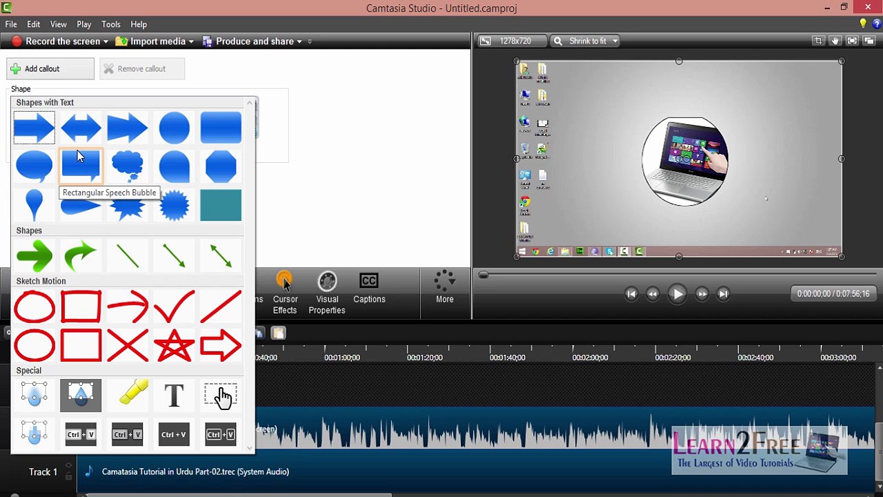The image size is (883, 497).
Task: Jump to the previous clip in preview
Action: tap(631, 294)
